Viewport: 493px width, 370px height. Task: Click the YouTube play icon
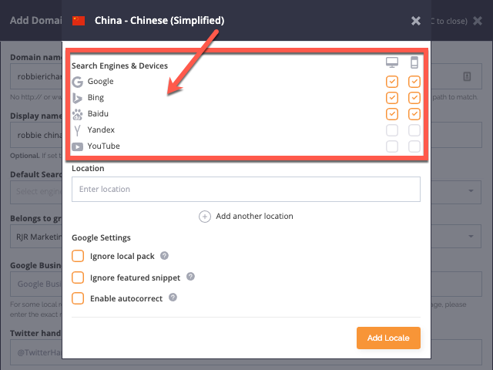tap(78, 146)
